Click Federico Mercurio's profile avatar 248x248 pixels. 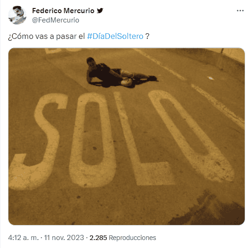(17, 15)
